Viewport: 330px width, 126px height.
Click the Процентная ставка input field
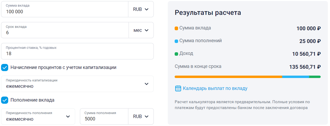click(x=77, y=53)
